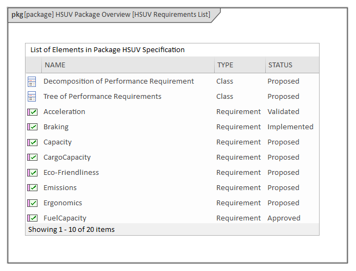The width and height of the screenshot is (356, 271).
Task: Click the 'Showing 1 - 10 of 20 items' footer
Action: pos(71,230)
